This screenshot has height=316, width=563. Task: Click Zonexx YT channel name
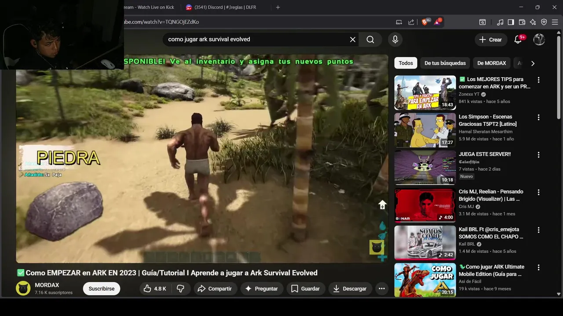469,94
